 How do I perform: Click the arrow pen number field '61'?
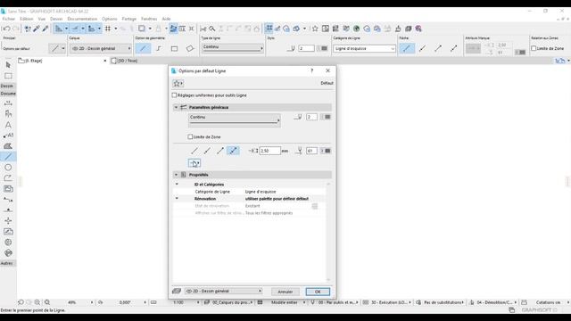[x=311, y=151]
